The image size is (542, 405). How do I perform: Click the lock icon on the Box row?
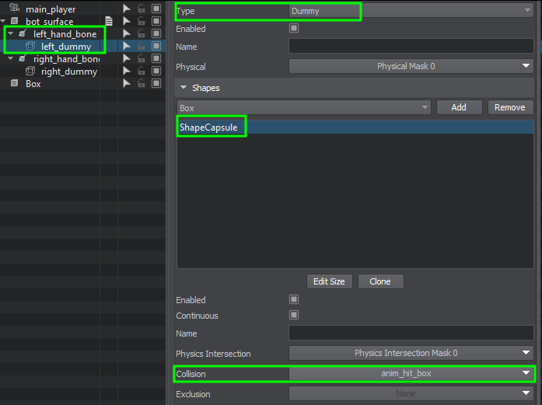141,84
